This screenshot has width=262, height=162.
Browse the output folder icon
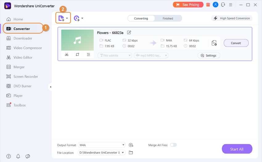coord(131,152)
